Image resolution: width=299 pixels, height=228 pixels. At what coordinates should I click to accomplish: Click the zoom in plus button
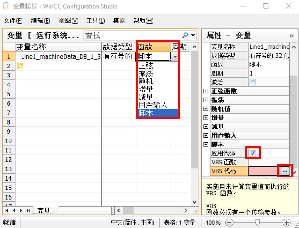[286, 222]
